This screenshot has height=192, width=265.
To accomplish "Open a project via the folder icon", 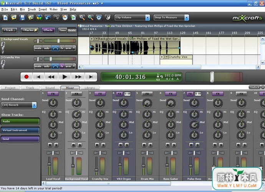I will [14, 18].
